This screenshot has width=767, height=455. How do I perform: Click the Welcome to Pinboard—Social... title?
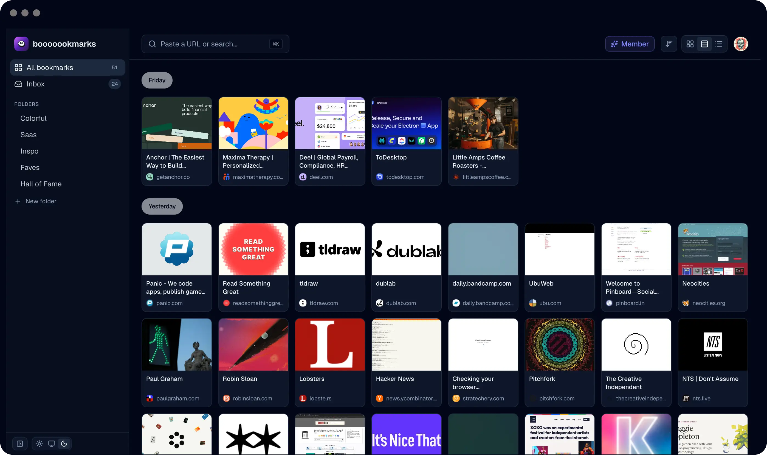point(632,288)
